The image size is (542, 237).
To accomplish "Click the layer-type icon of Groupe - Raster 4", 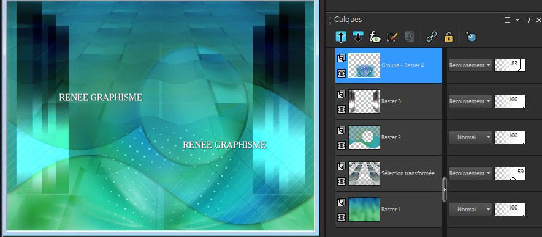I will click(341, 58).
